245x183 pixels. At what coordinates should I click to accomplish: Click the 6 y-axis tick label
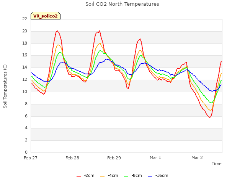[26, 116]
